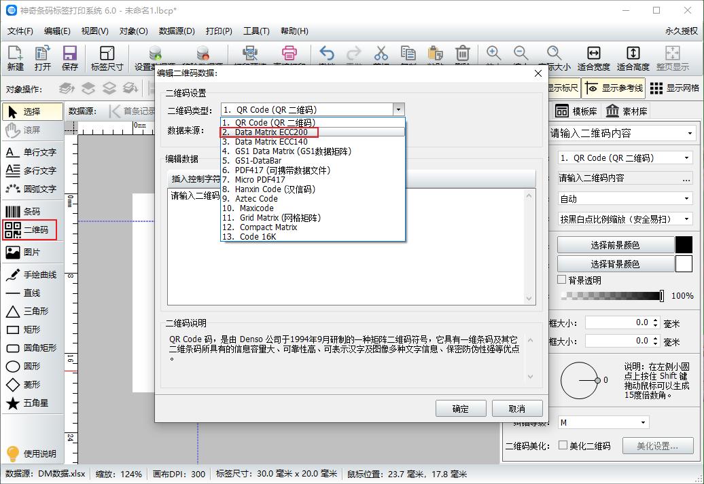Click the 请输入二维码内容 input field

click(x=618, y=177)
